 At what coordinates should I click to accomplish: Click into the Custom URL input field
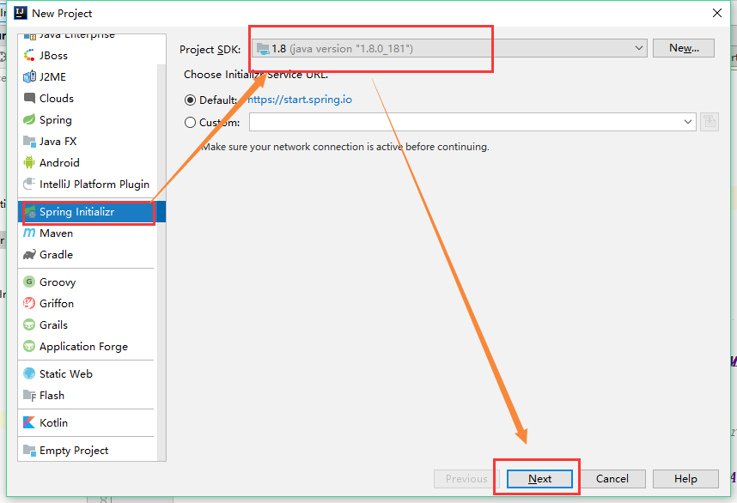[x=465, y=122]
